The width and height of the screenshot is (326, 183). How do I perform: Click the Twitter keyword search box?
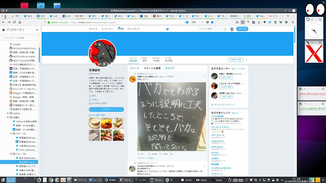[212, 29]
